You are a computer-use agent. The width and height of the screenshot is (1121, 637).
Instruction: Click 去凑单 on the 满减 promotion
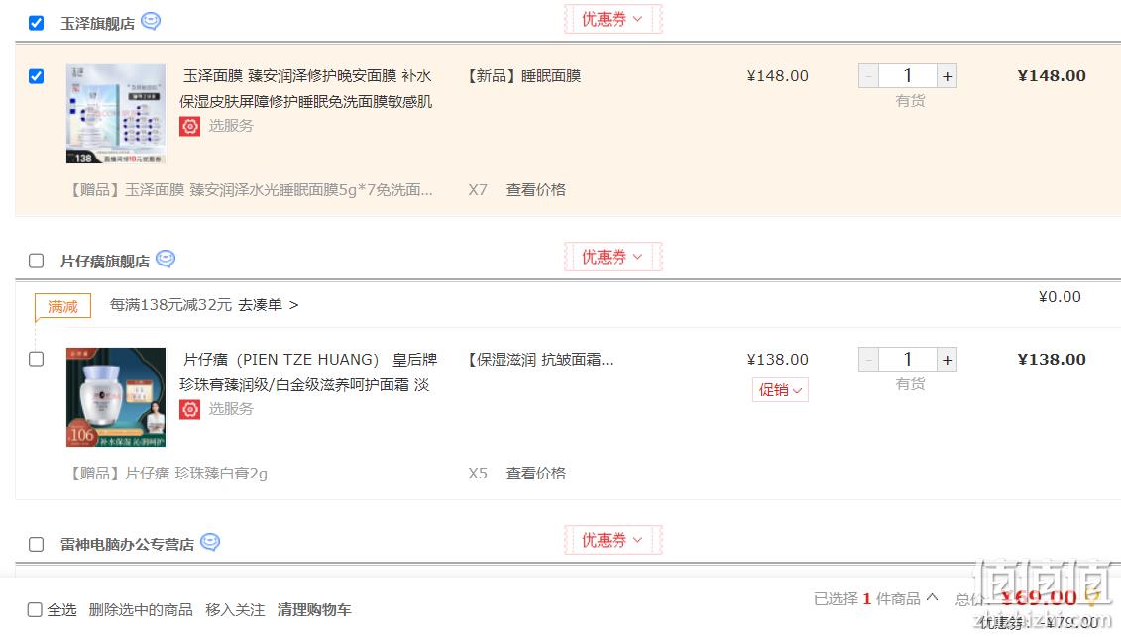point(268,305)
